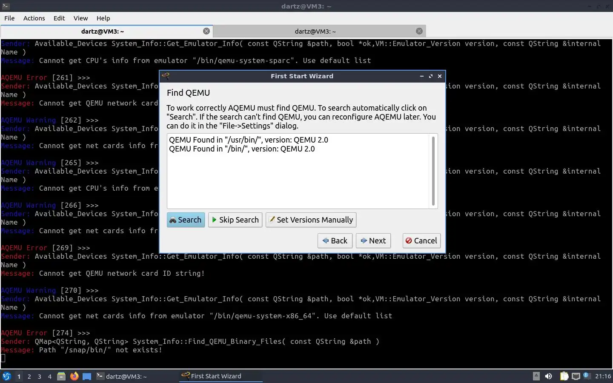The height and width of the screenshot is (383, 613).
Task: Cancel the First Start Wizard
Action: coord(421,241)
